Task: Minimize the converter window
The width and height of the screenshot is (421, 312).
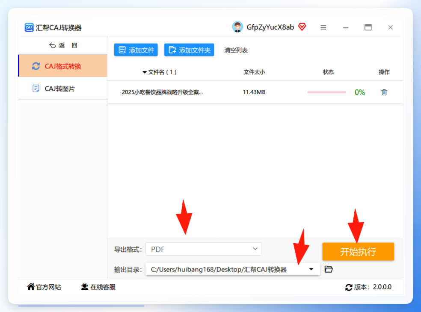Action: pos(346,27)
